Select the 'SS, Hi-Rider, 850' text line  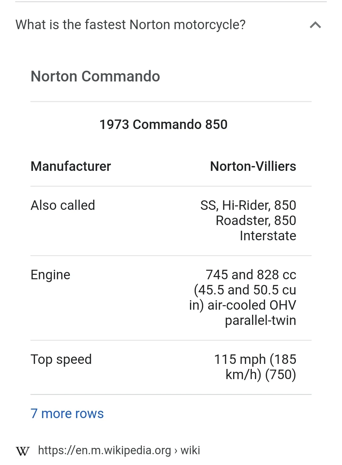(x=248, y=205)
